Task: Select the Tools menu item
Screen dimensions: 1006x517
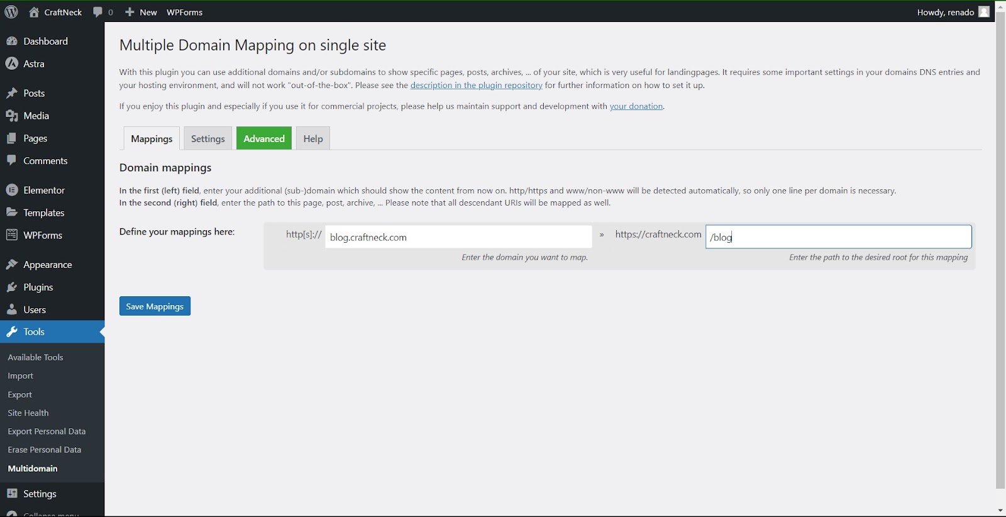Action: click(52, 332)
